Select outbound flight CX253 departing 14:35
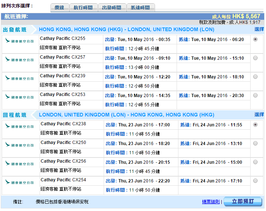266x211 pixels. [255, 95]
